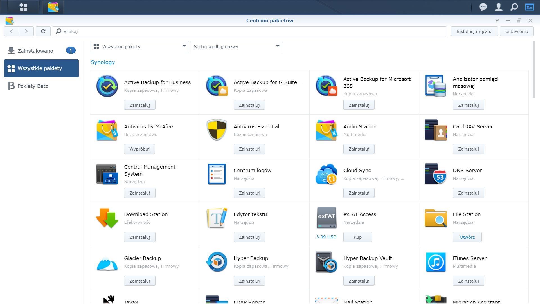Click Active Backup for Microsoft 365 icon
This screenshot has width=540, height=304.
click(326, 86)
